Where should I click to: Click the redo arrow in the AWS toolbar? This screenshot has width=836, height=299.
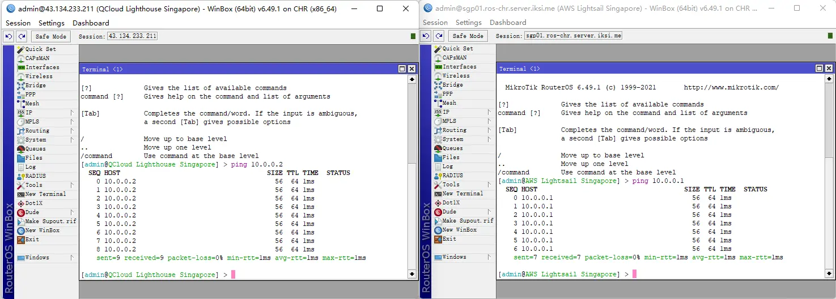click(439, 36)
